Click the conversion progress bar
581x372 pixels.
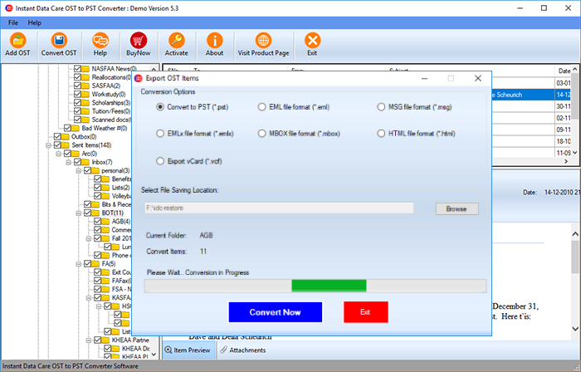(x=315, y=286)
